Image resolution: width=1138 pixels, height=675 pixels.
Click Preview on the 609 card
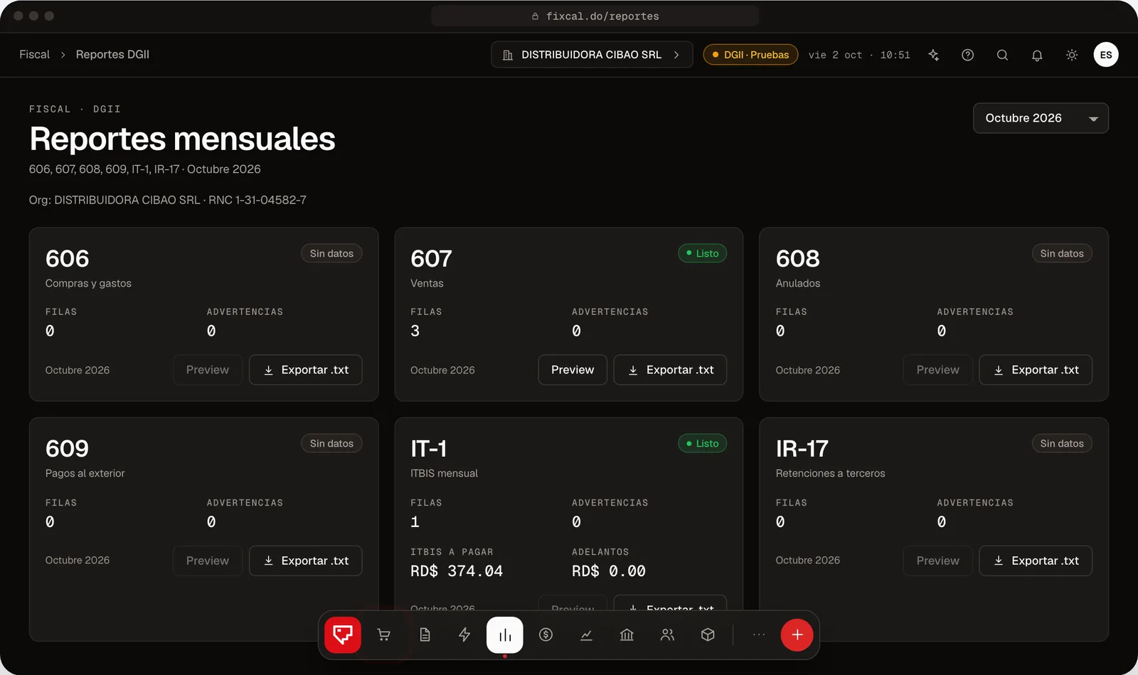point(208,560)
